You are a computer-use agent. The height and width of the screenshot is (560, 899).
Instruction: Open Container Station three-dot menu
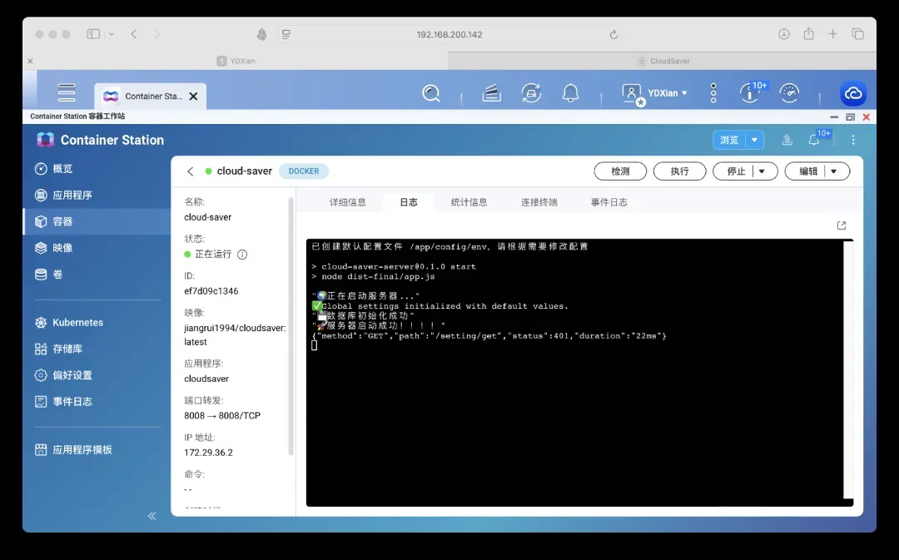853,140
